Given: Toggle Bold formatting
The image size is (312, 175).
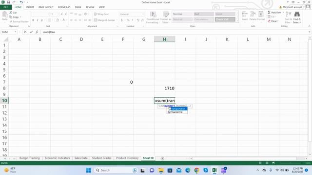Looking at the screenshot, I should tap(33, 20).
